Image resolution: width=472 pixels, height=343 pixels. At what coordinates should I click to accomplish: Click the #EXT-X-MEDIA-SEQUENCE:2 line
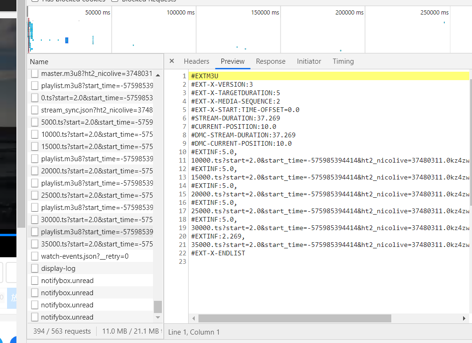(x=236, y=101)
